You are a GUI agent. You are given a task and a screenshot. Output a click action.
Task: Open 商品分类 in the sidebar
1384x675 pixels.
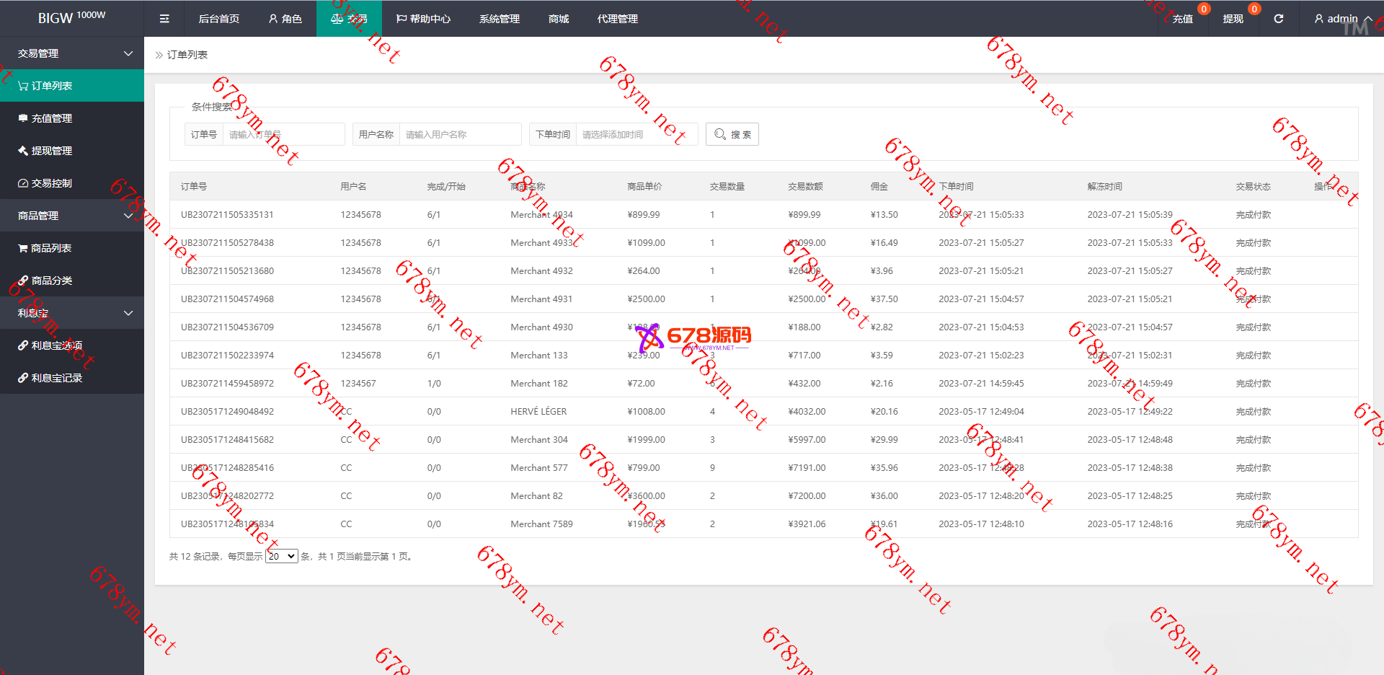coord(51,281)
